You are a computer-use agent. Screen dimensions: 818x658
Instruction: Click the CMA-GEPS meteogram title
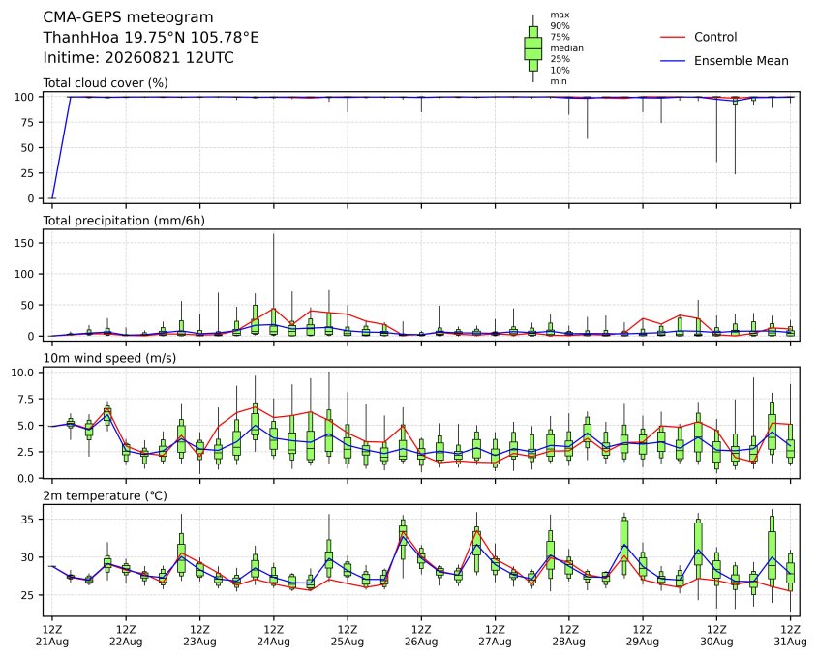pyautogui.click(x=128, y=17)
